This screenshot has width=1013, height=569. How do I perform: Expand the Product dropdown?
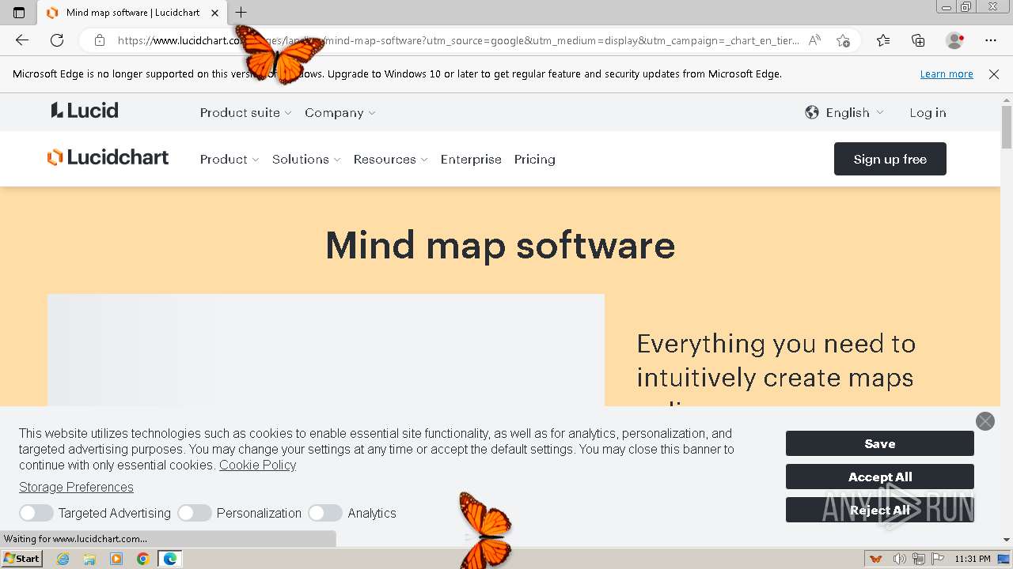(x=230, y=159)
